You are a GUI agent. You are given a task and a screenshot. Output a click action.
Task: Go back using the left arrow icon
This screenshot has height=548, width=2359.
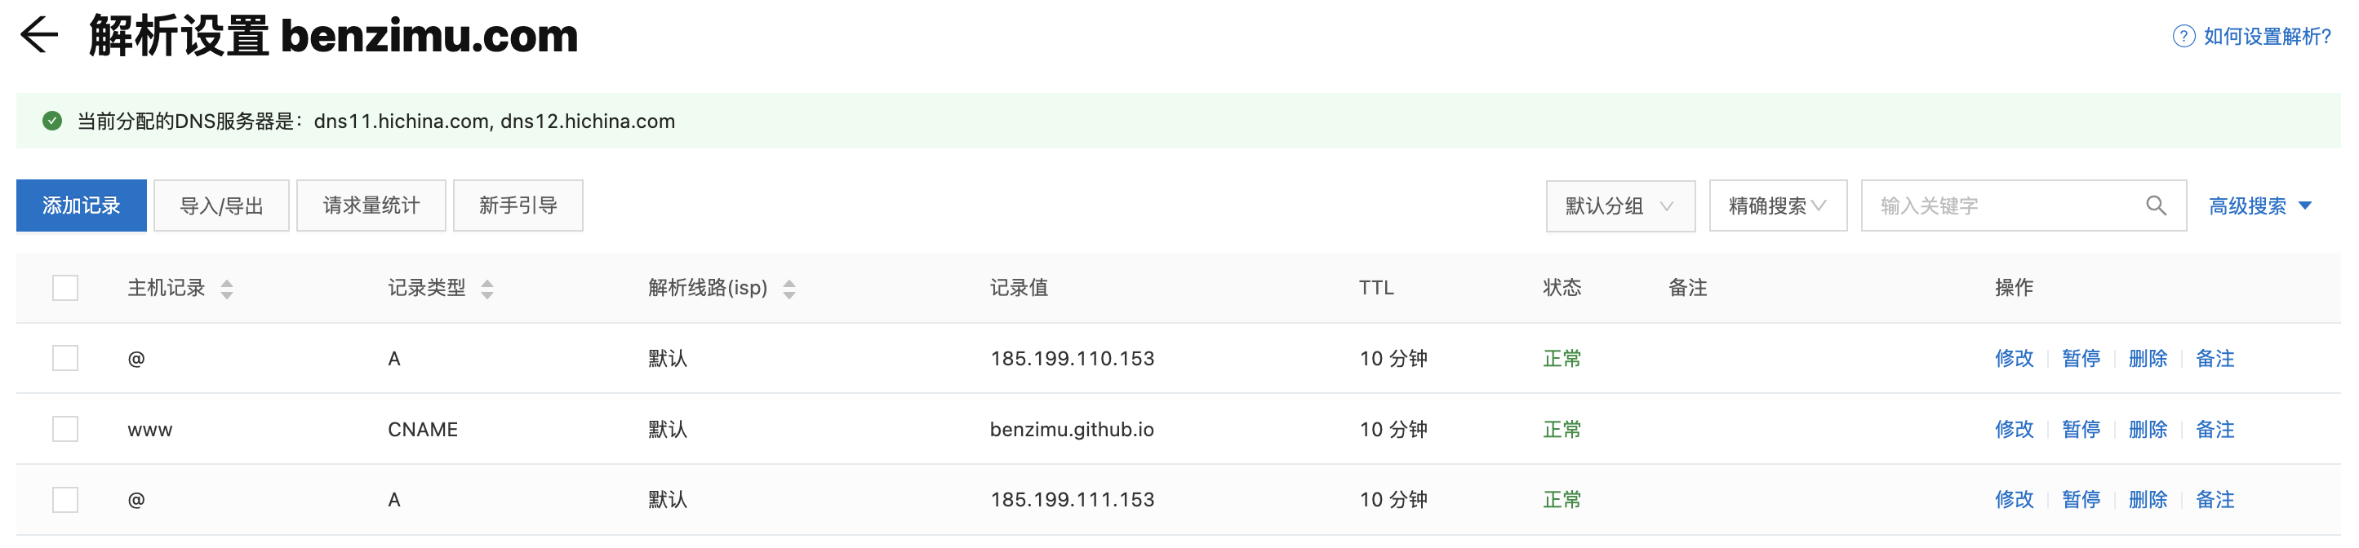[39, 36]
